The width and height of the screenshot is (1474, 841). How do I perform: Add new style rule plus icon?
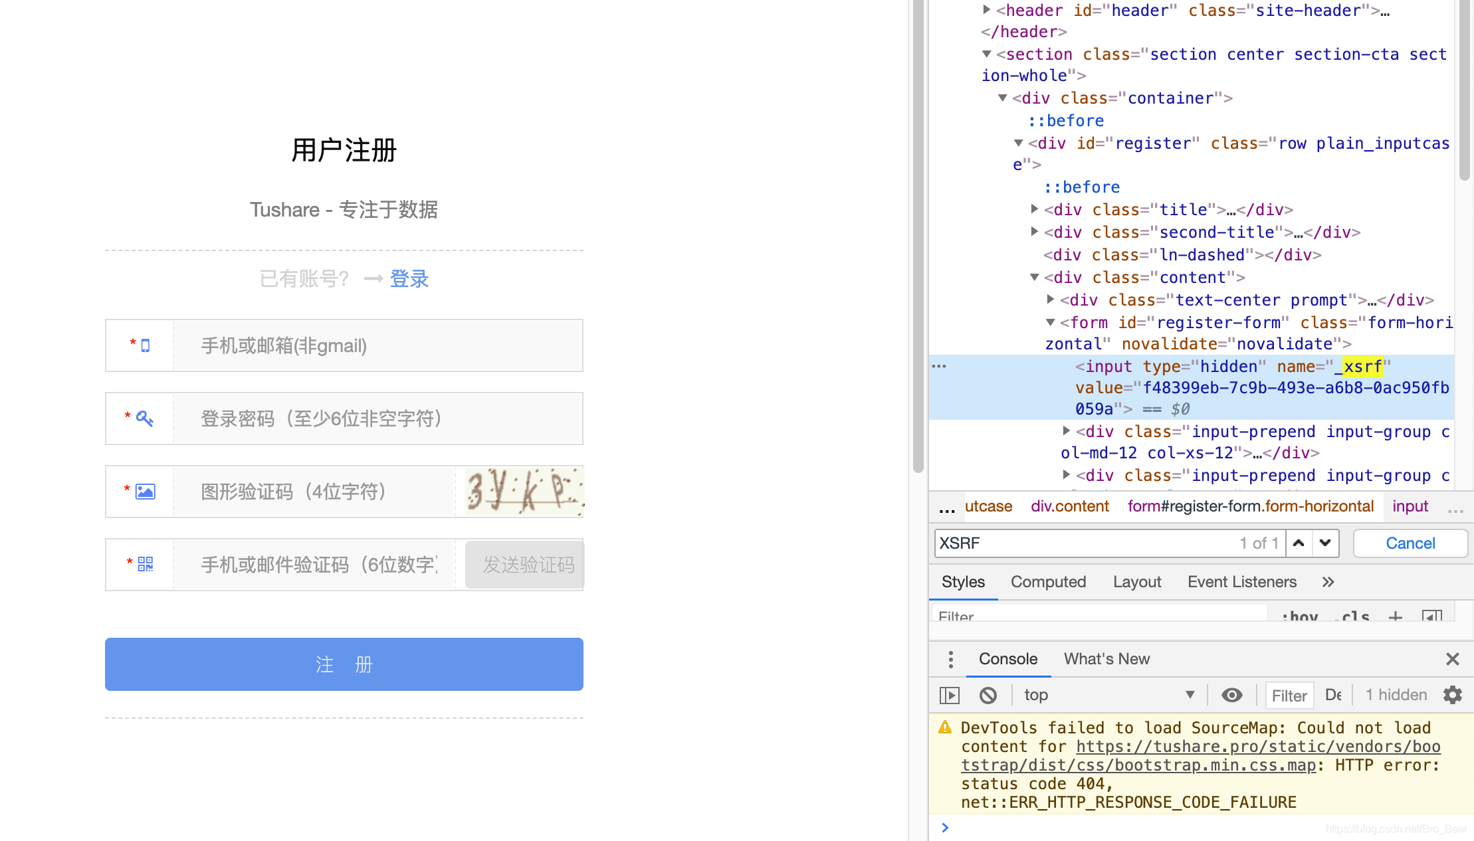[1396, 616]
